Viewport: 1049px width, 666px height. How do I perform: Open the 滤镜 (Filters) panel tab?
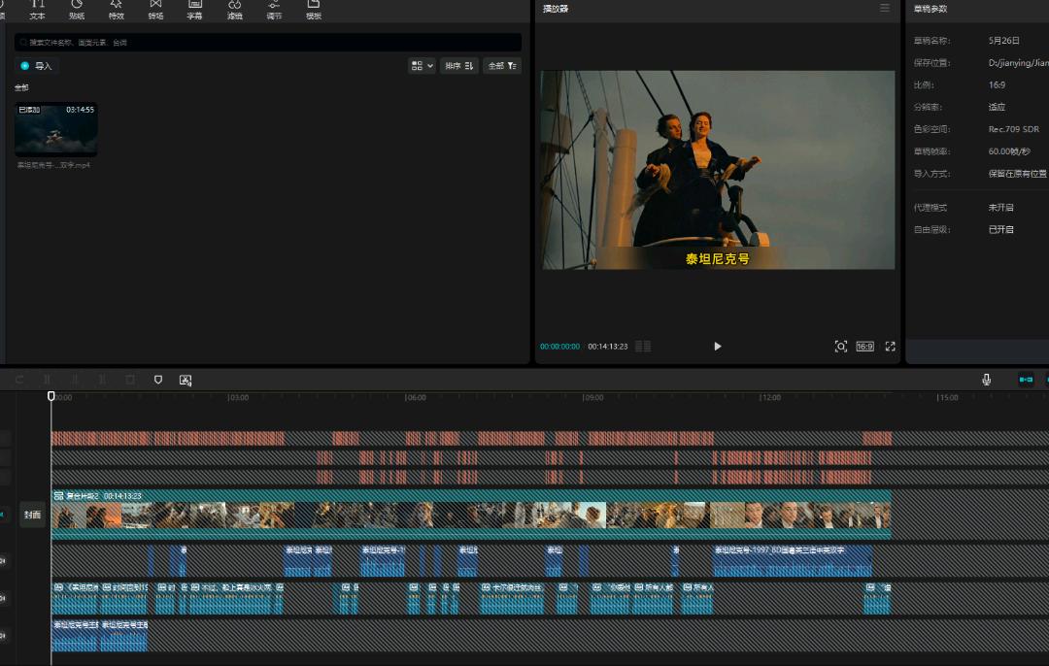pyautogui.click(x=235, y=10)
